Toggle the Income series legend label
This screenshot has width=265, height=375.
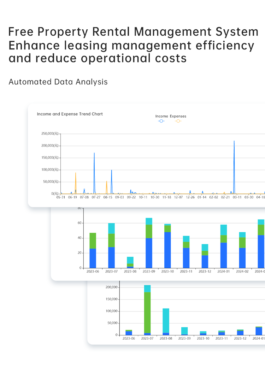click(x=162, y=116)
